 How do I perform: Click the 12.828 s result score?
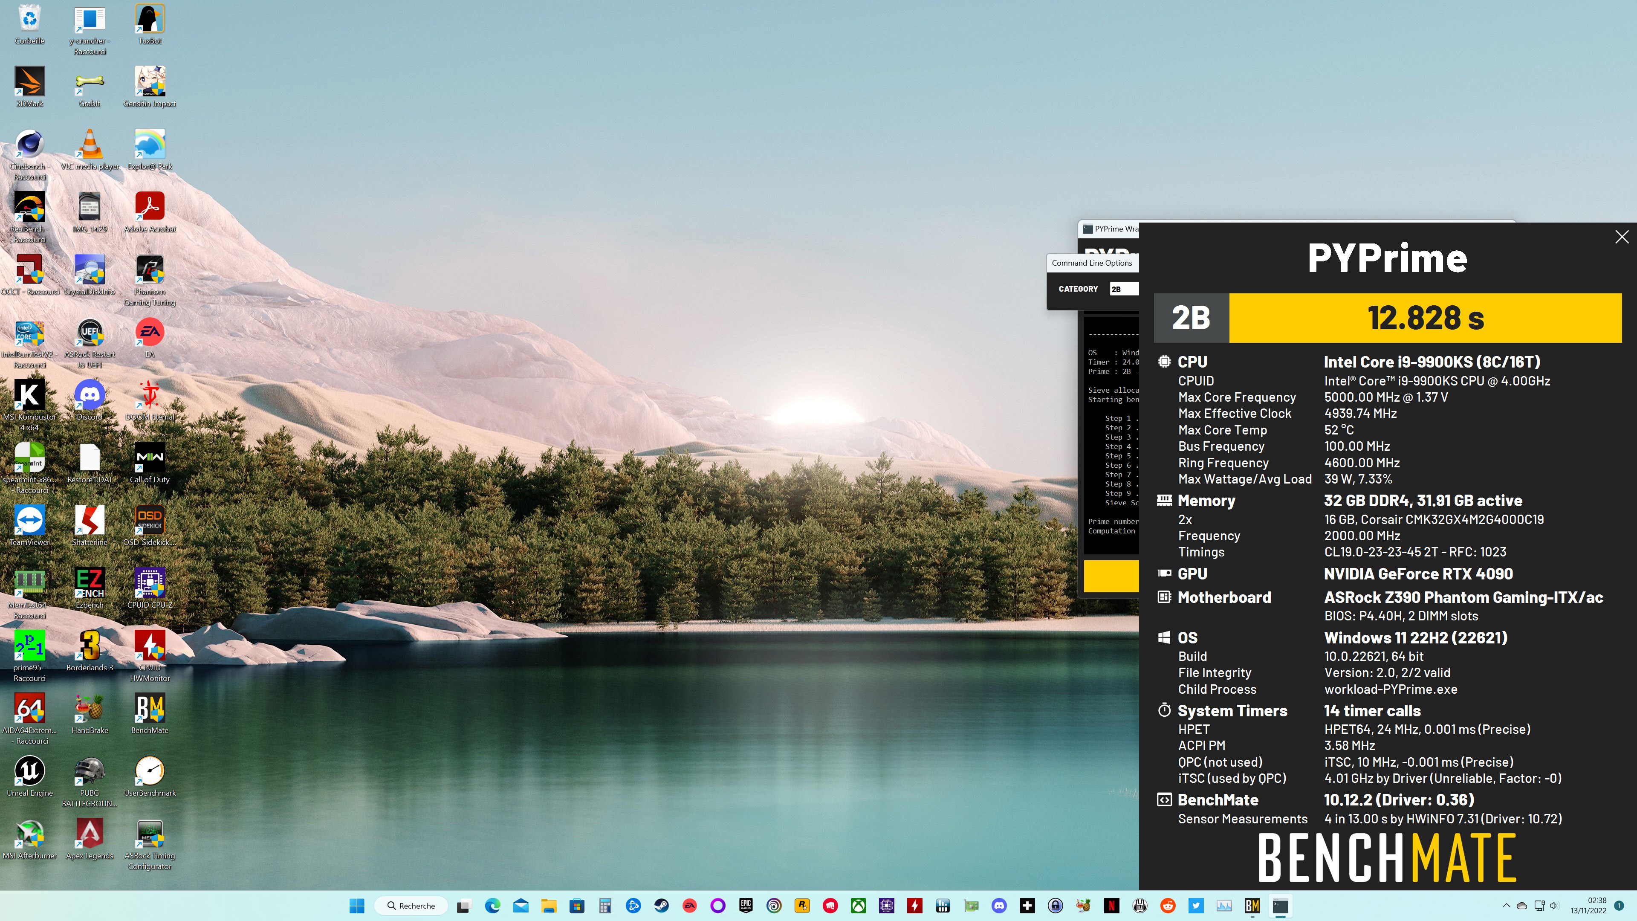click(x=1426, y=318)
